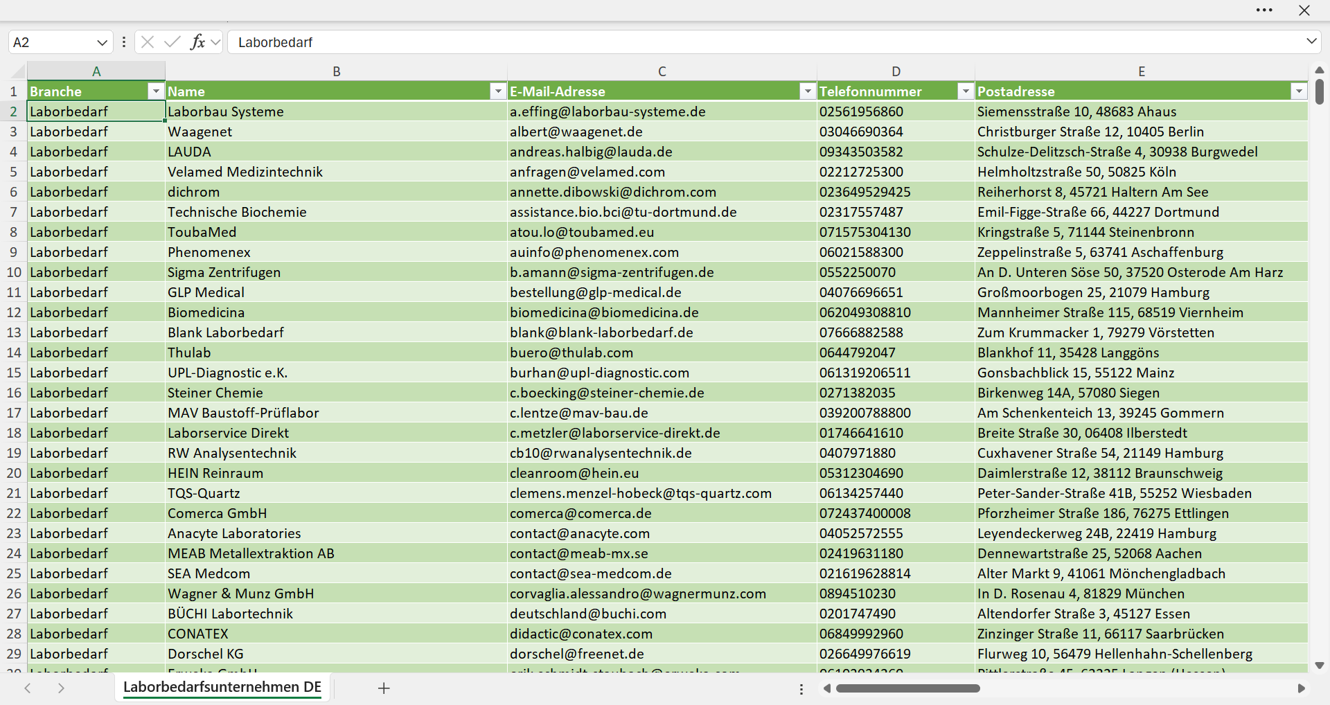Click the vertical scrollbar thumb

pos(1320,92)
